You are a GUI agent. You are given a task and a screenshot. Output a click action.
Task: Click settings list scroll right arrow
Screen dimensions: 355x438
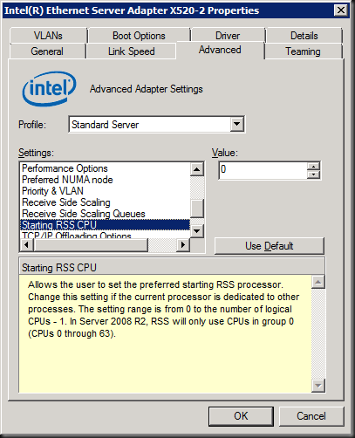183,245
